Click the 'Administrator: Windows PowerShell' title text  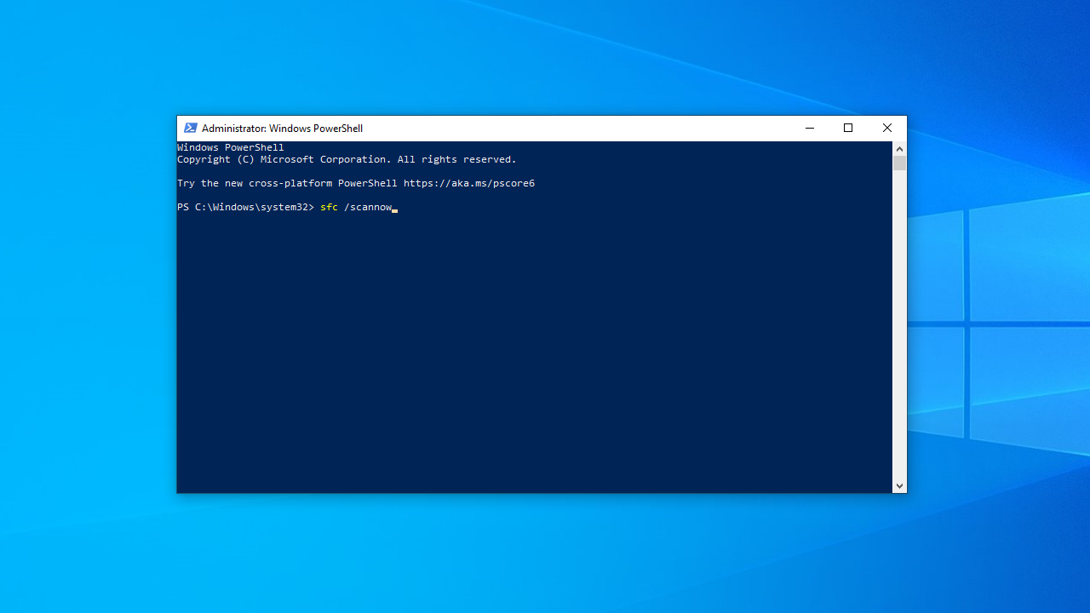pyautogui.click(x=282, y=129)
